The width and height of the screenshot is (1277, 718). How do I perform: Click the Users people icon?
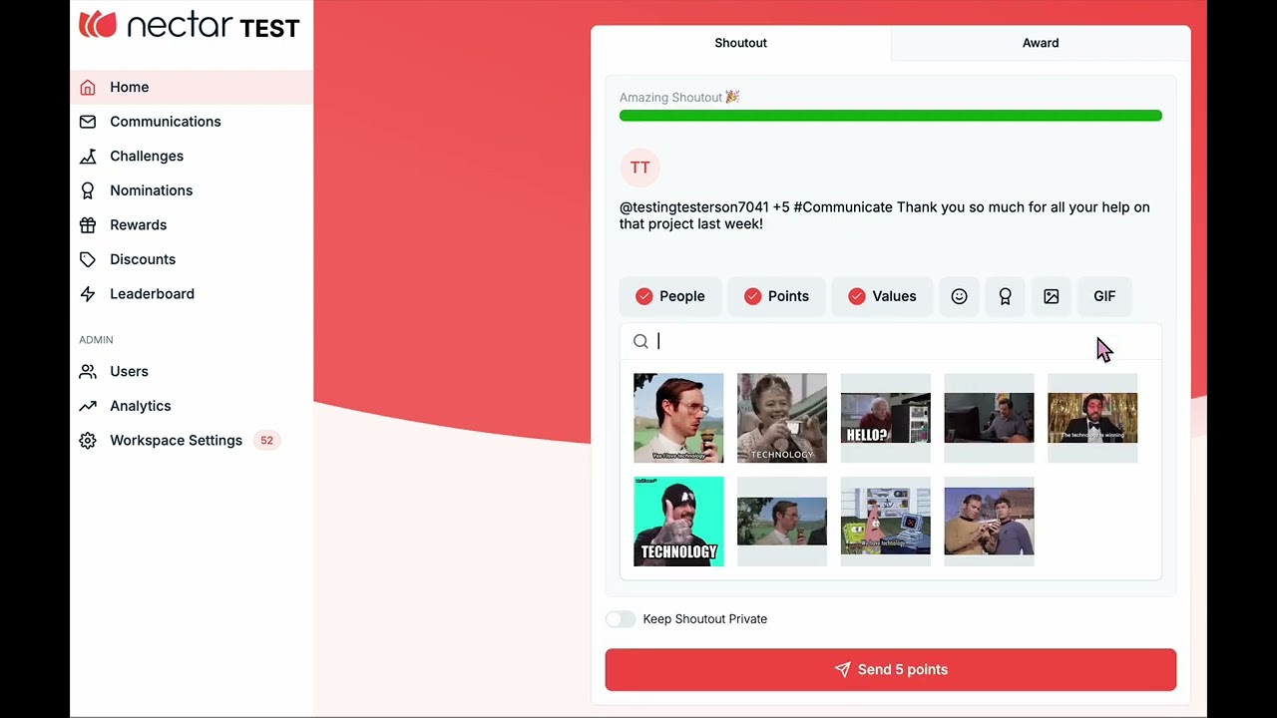pos(88,372)
